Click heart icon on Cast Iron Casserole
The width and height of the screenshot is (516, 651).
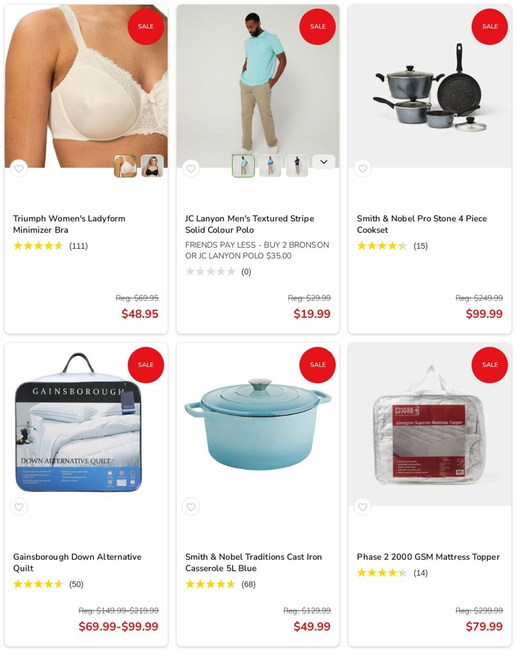point(191,507)
